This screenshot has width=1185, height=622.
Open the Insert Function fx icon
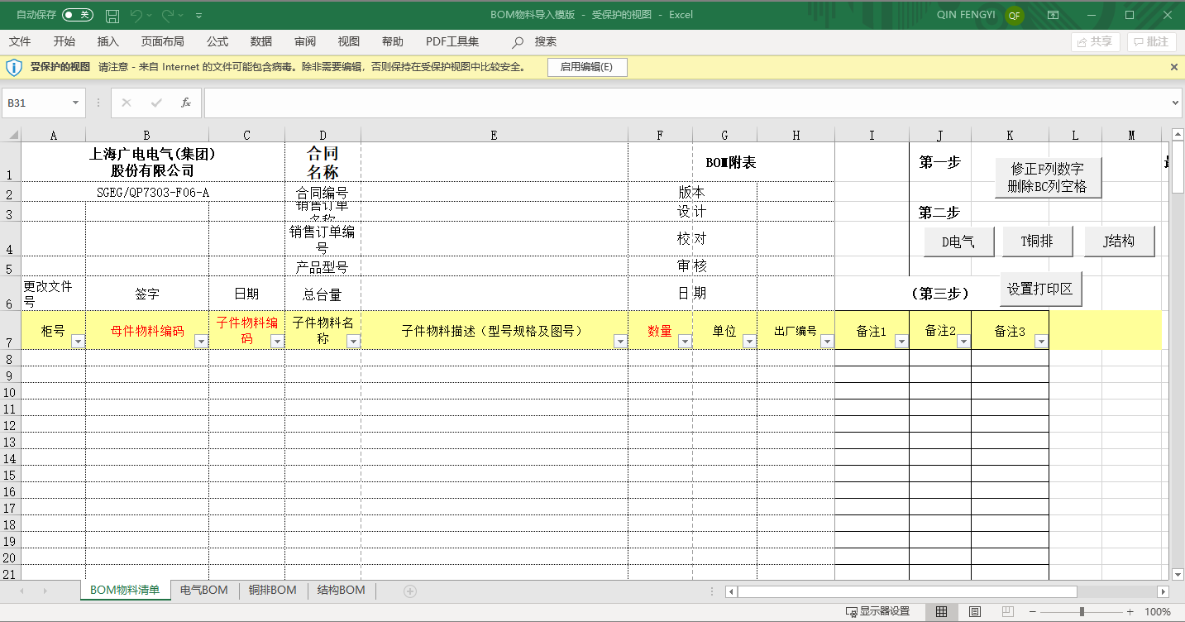coord(186,103)
